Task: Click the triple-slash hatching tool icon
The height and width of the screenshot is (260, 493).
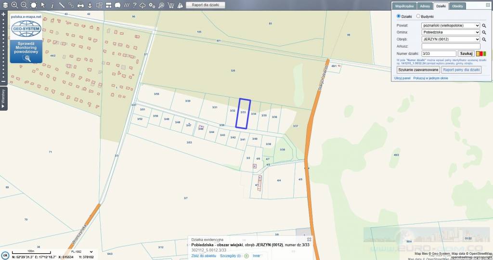Action: (x=127, y=5)
